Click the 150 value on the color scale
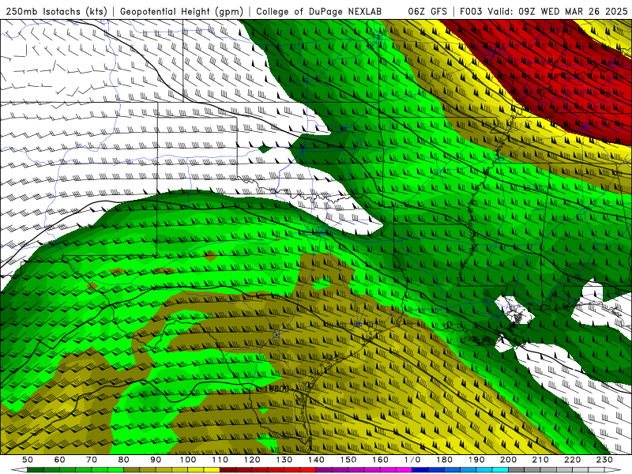Viewport: 632px width, 474px height. coord(348,460)
